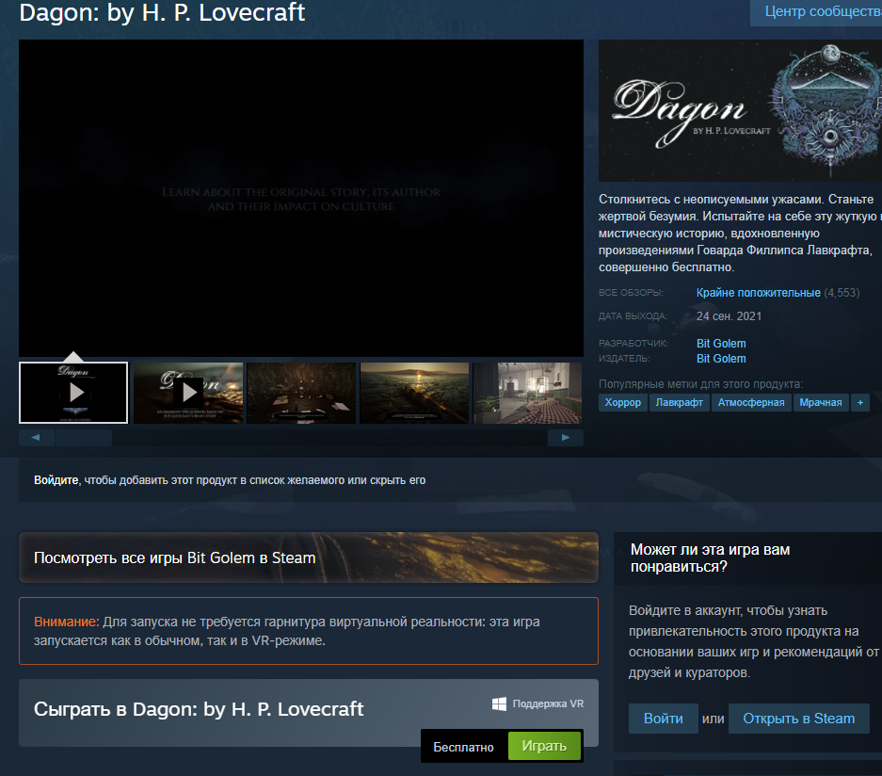
Task: Open the dark desk screenshot thumbnail
Action: (x=301, y=392)
